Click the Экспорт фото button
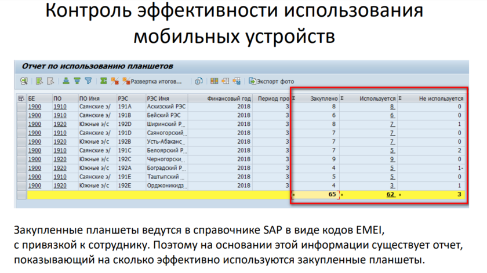This screenshot has height=273, width=487. (x=272, y=81)
